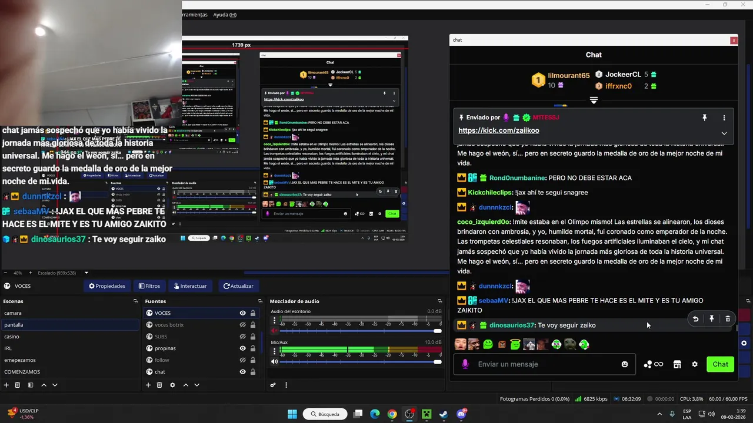Open pinned message three-dot menu
The height and width of the screenshot is (423, 753).
click(724, 117)
